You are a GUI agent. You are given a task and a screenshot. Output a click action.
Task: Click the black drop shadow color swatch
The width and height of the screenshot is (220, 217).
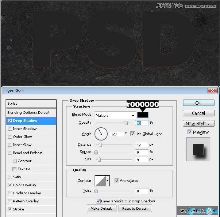pyautogui.click(x=143, y=115)
